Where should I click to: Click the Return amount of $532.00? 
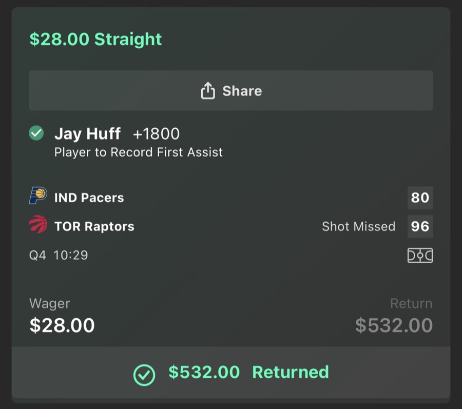click(393, 325)
